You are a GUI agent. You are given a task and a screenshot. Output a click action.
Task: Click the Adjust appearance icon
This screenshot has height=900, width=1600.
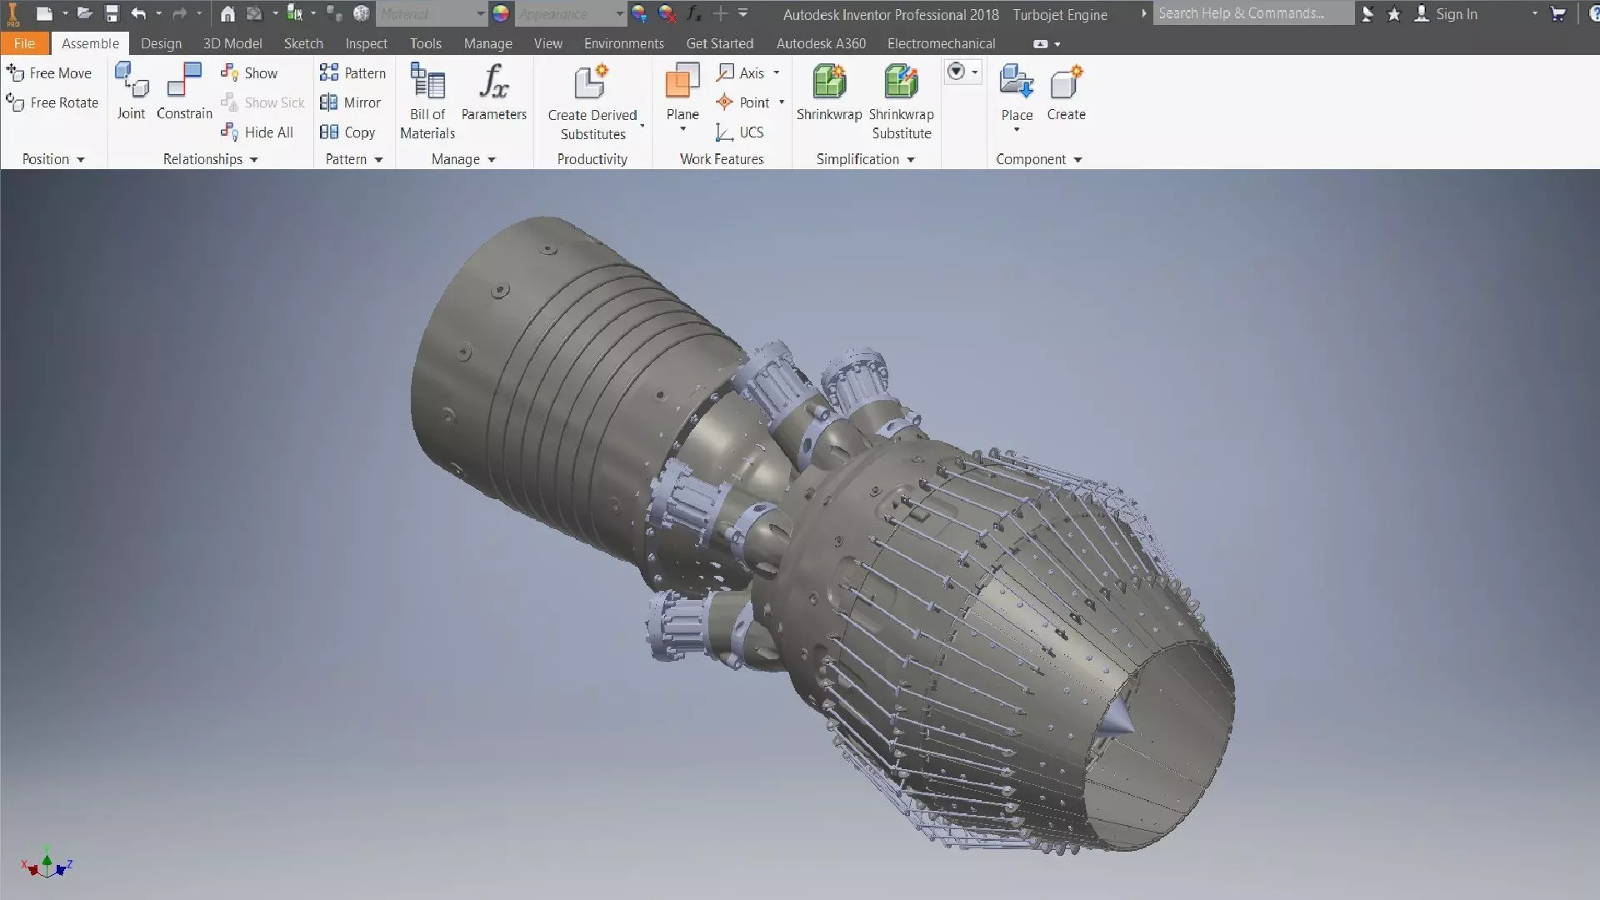pyautogui.click(x=639, y=13)
